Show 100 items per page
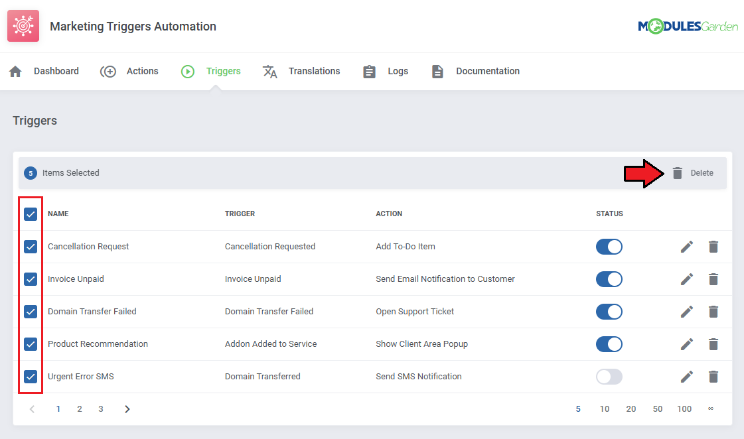The image size is (744, 439). (x=684, y=409)
